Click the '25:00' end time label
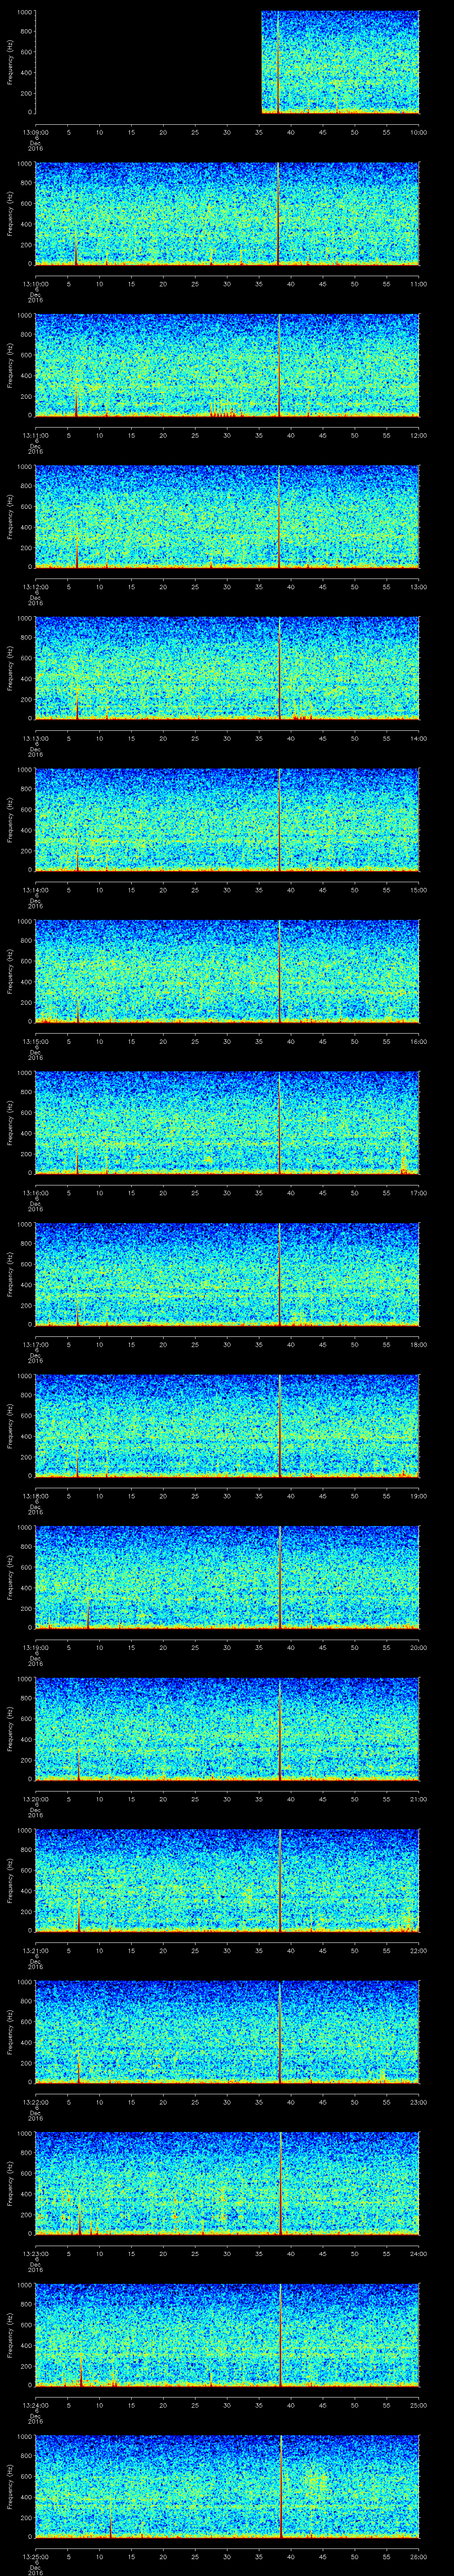Screen dimensions: 454x2576 (x=419, y=2404)
